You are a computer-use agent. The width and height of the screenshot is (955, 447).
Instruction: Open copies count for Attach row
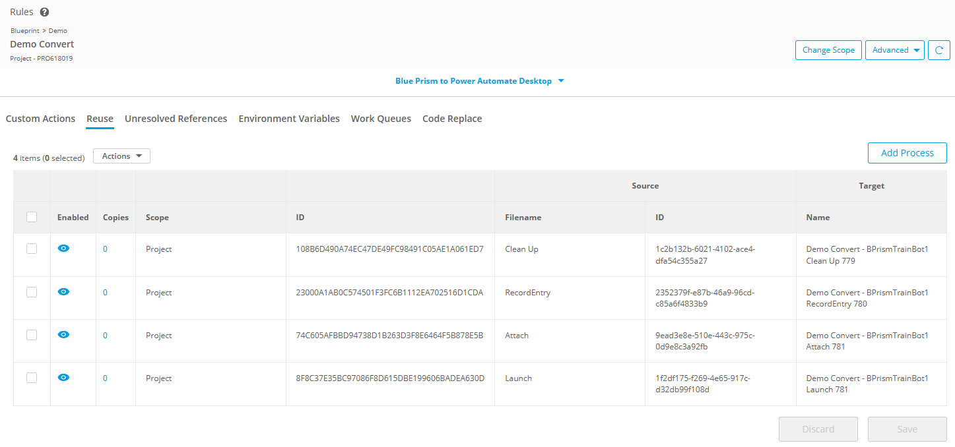point(105,336)
